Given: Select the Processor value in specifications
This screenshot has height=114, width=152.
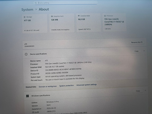Looking at the screenshot, I should (x=68, y=63).
